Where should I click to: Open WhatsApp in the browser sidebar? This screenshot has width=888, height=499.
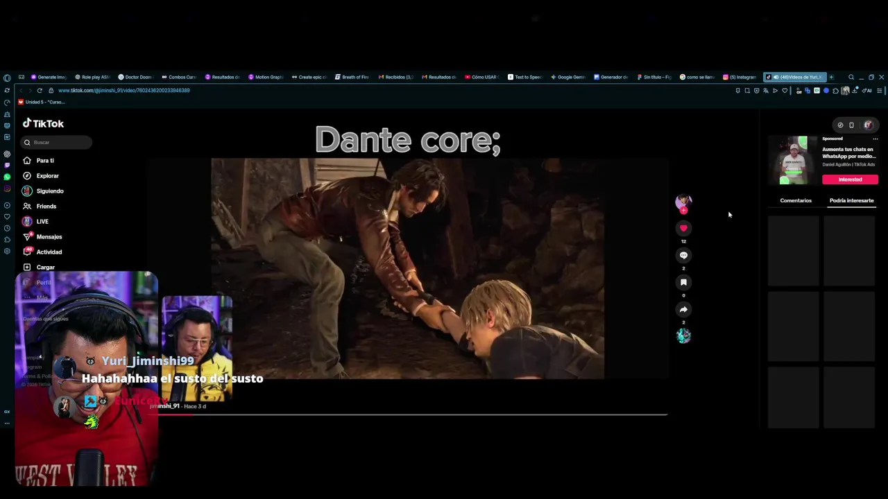click(x=7, y=177)
